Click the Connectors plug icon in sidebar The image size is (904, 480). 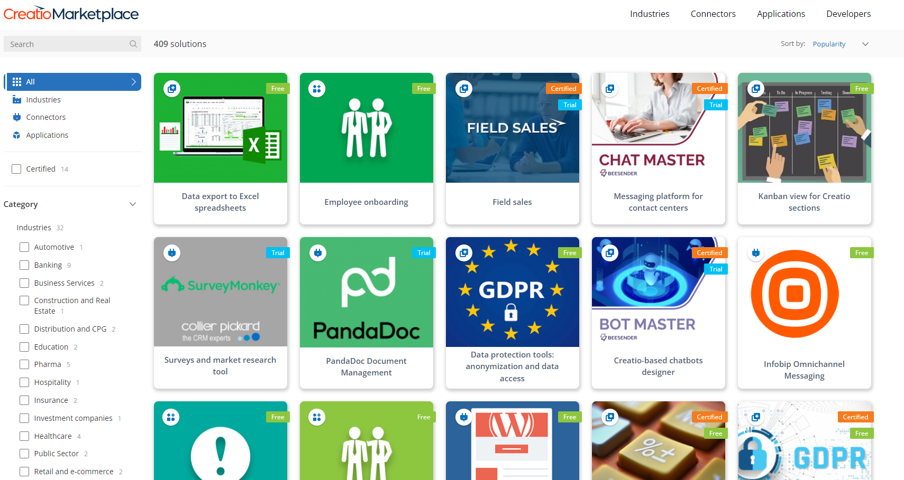17,117
